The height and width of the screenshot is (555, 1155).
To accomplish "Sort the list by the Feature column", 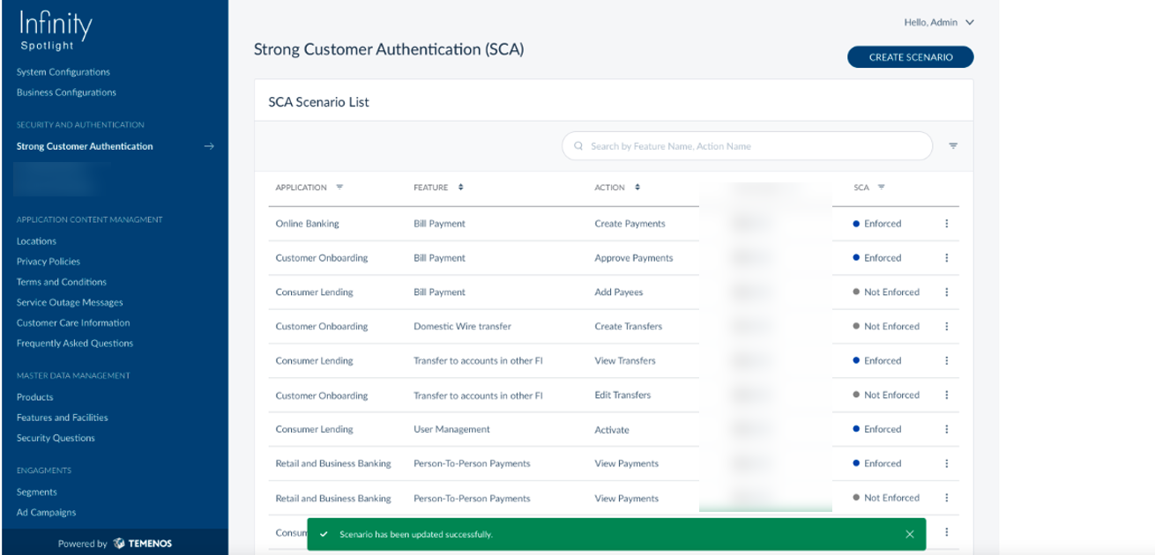I will click(x=460, y=188).
